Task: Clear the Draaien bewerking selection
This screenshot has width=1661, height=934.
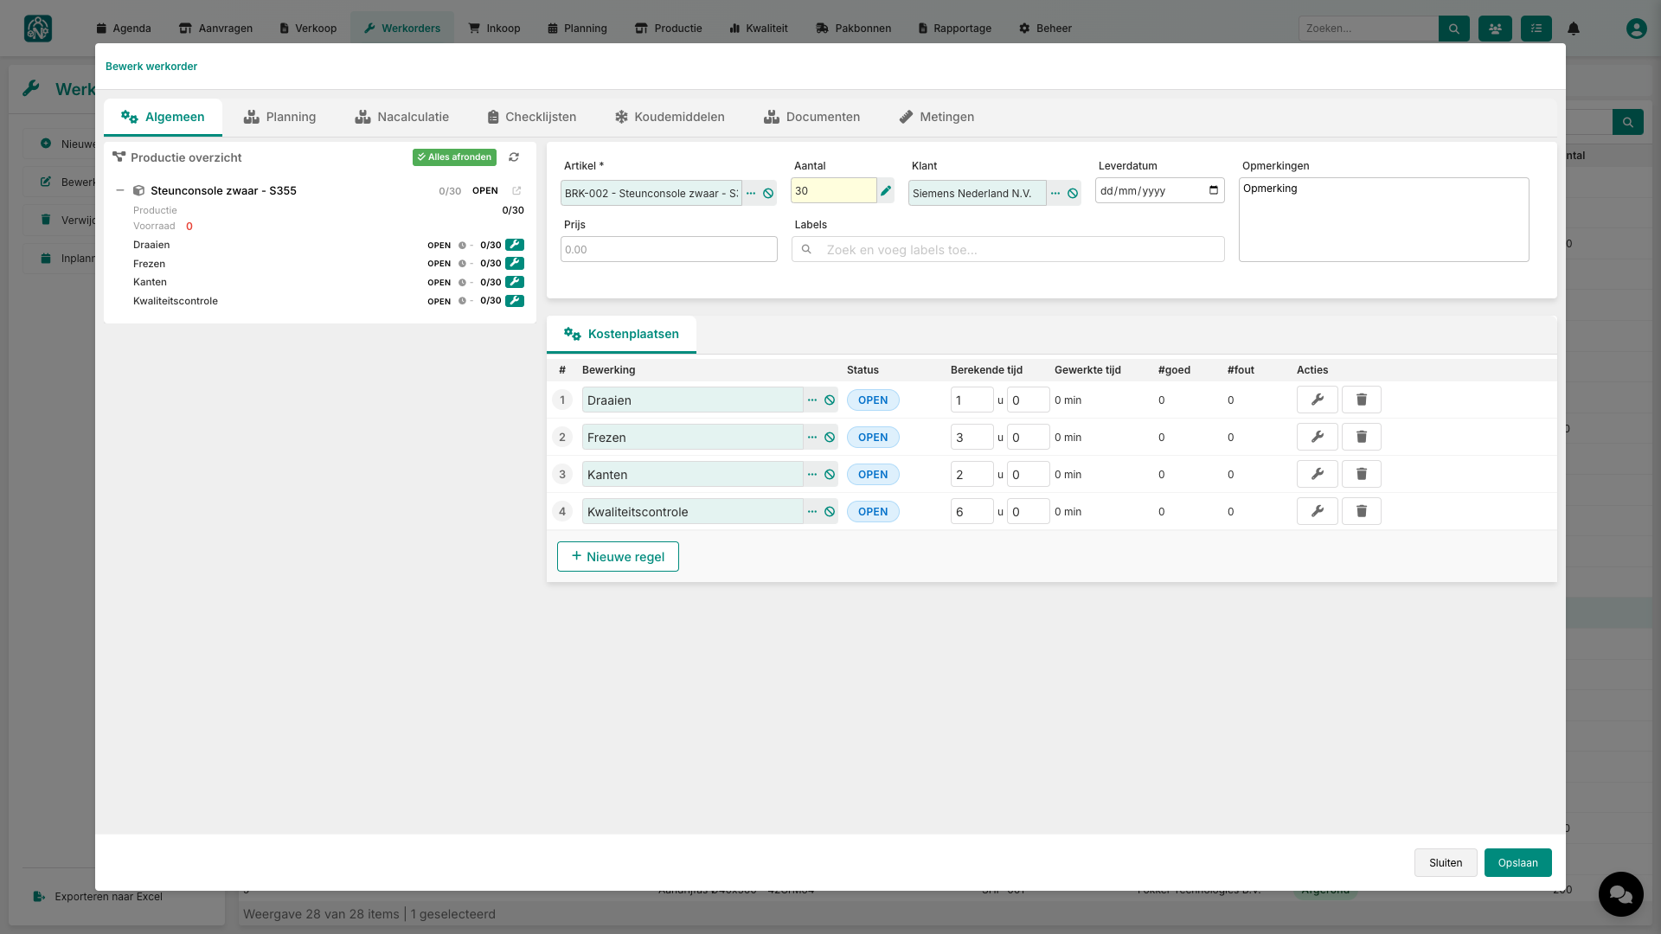Action: (x=830, y=400)
